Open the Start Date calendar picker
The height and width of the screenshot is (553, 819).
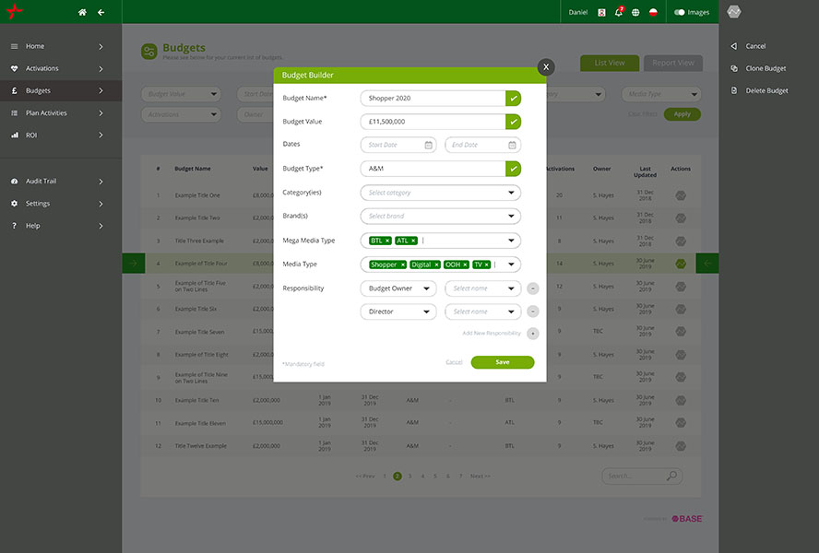pos(428,145)
